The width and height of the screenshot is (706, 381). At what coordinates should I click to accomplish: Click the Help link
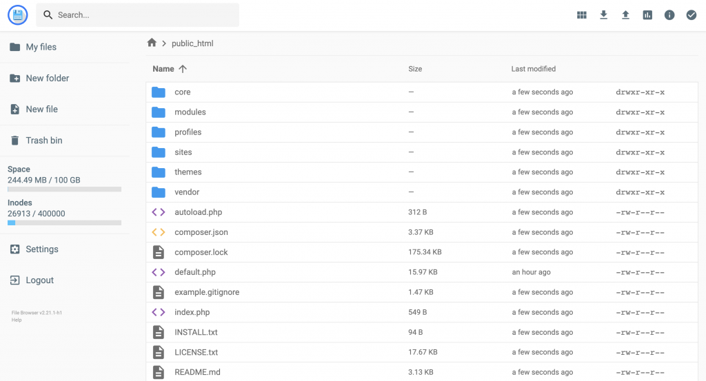click(17, 320)
